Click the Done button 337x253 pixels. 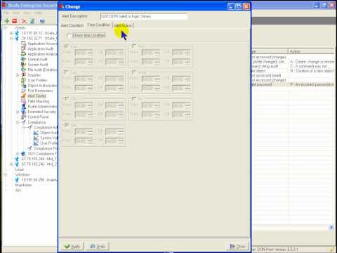[x=237, y=247]
